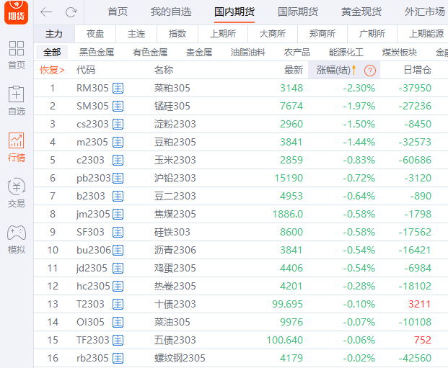This screenshot has height=368, width=448.
Task: Go back with the left arrow
Action: coord(46,12)
